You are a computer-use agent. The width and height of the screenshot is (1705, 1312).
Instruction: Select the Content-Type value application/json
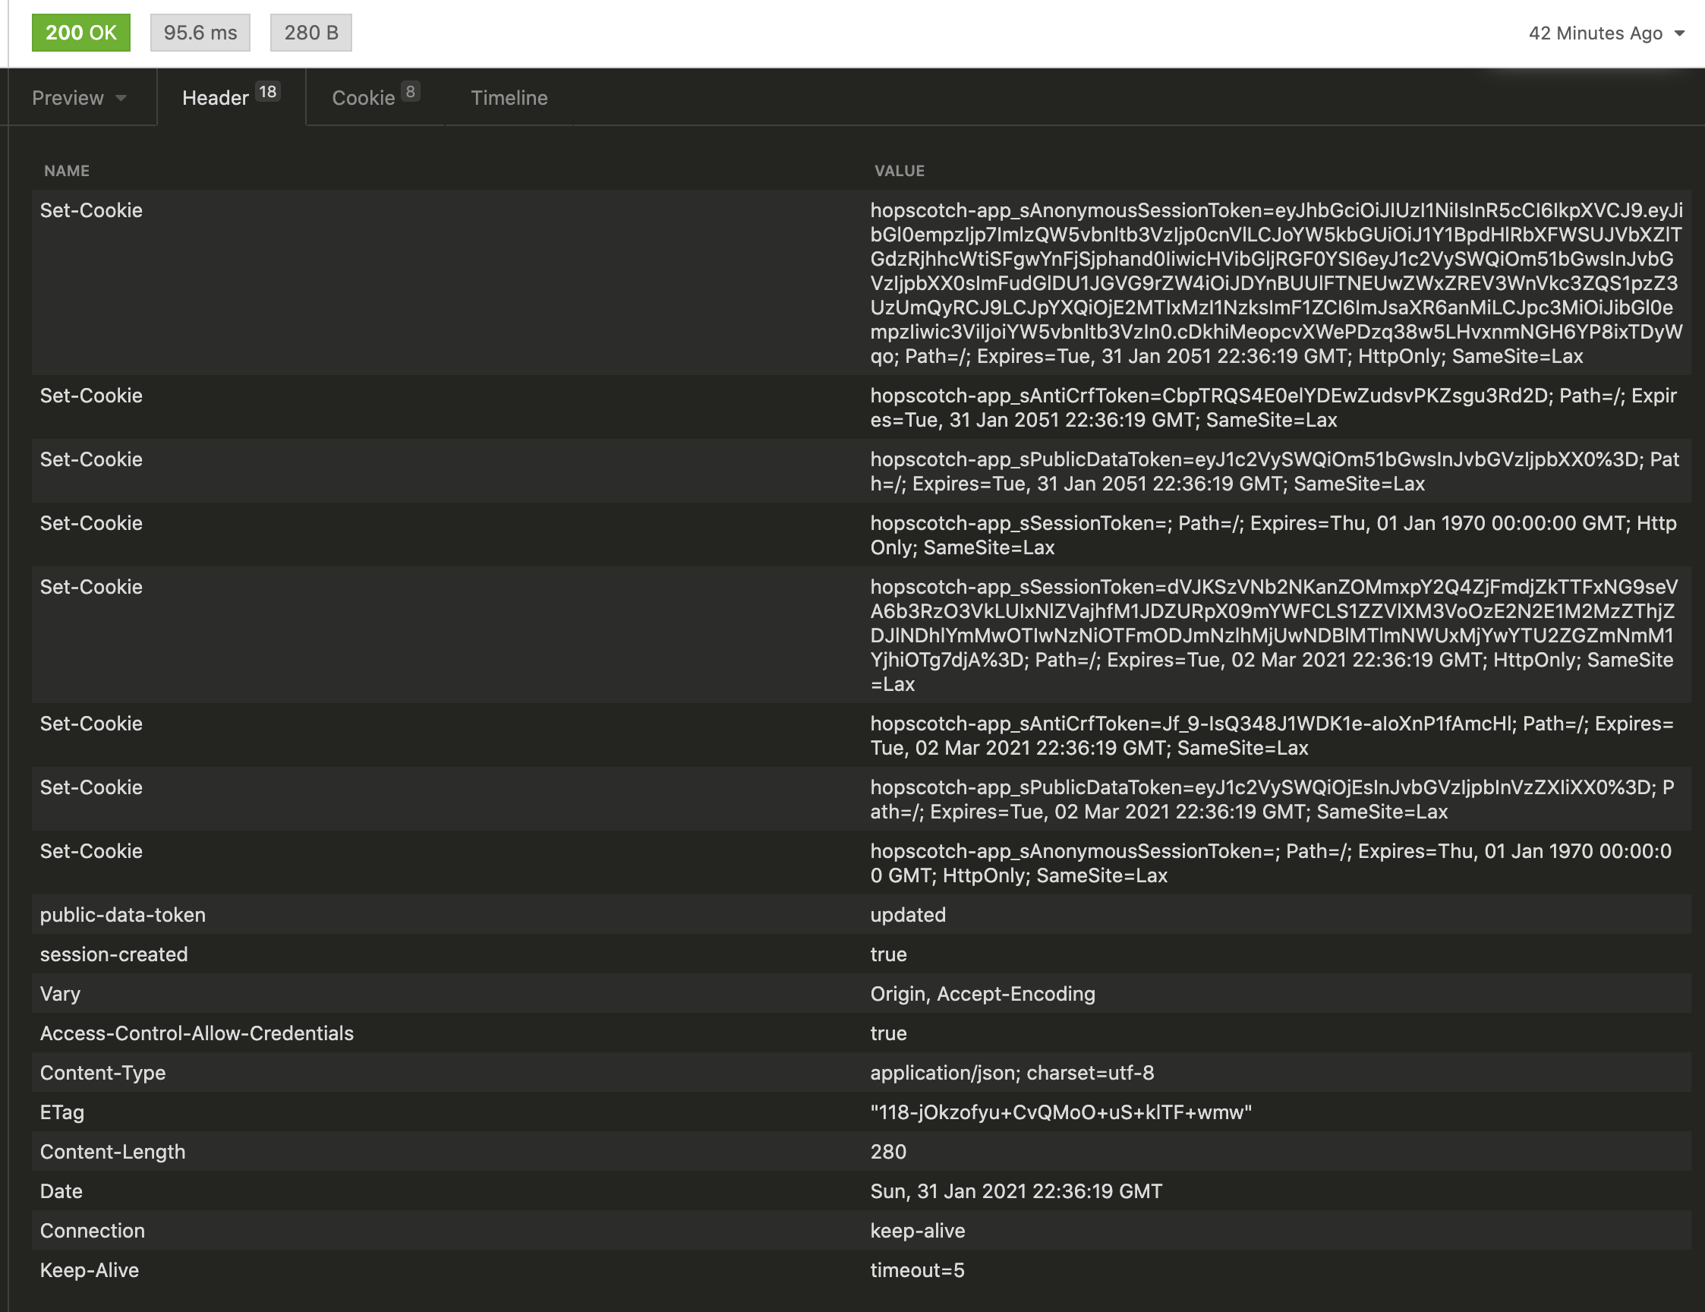[1013, 1072]
